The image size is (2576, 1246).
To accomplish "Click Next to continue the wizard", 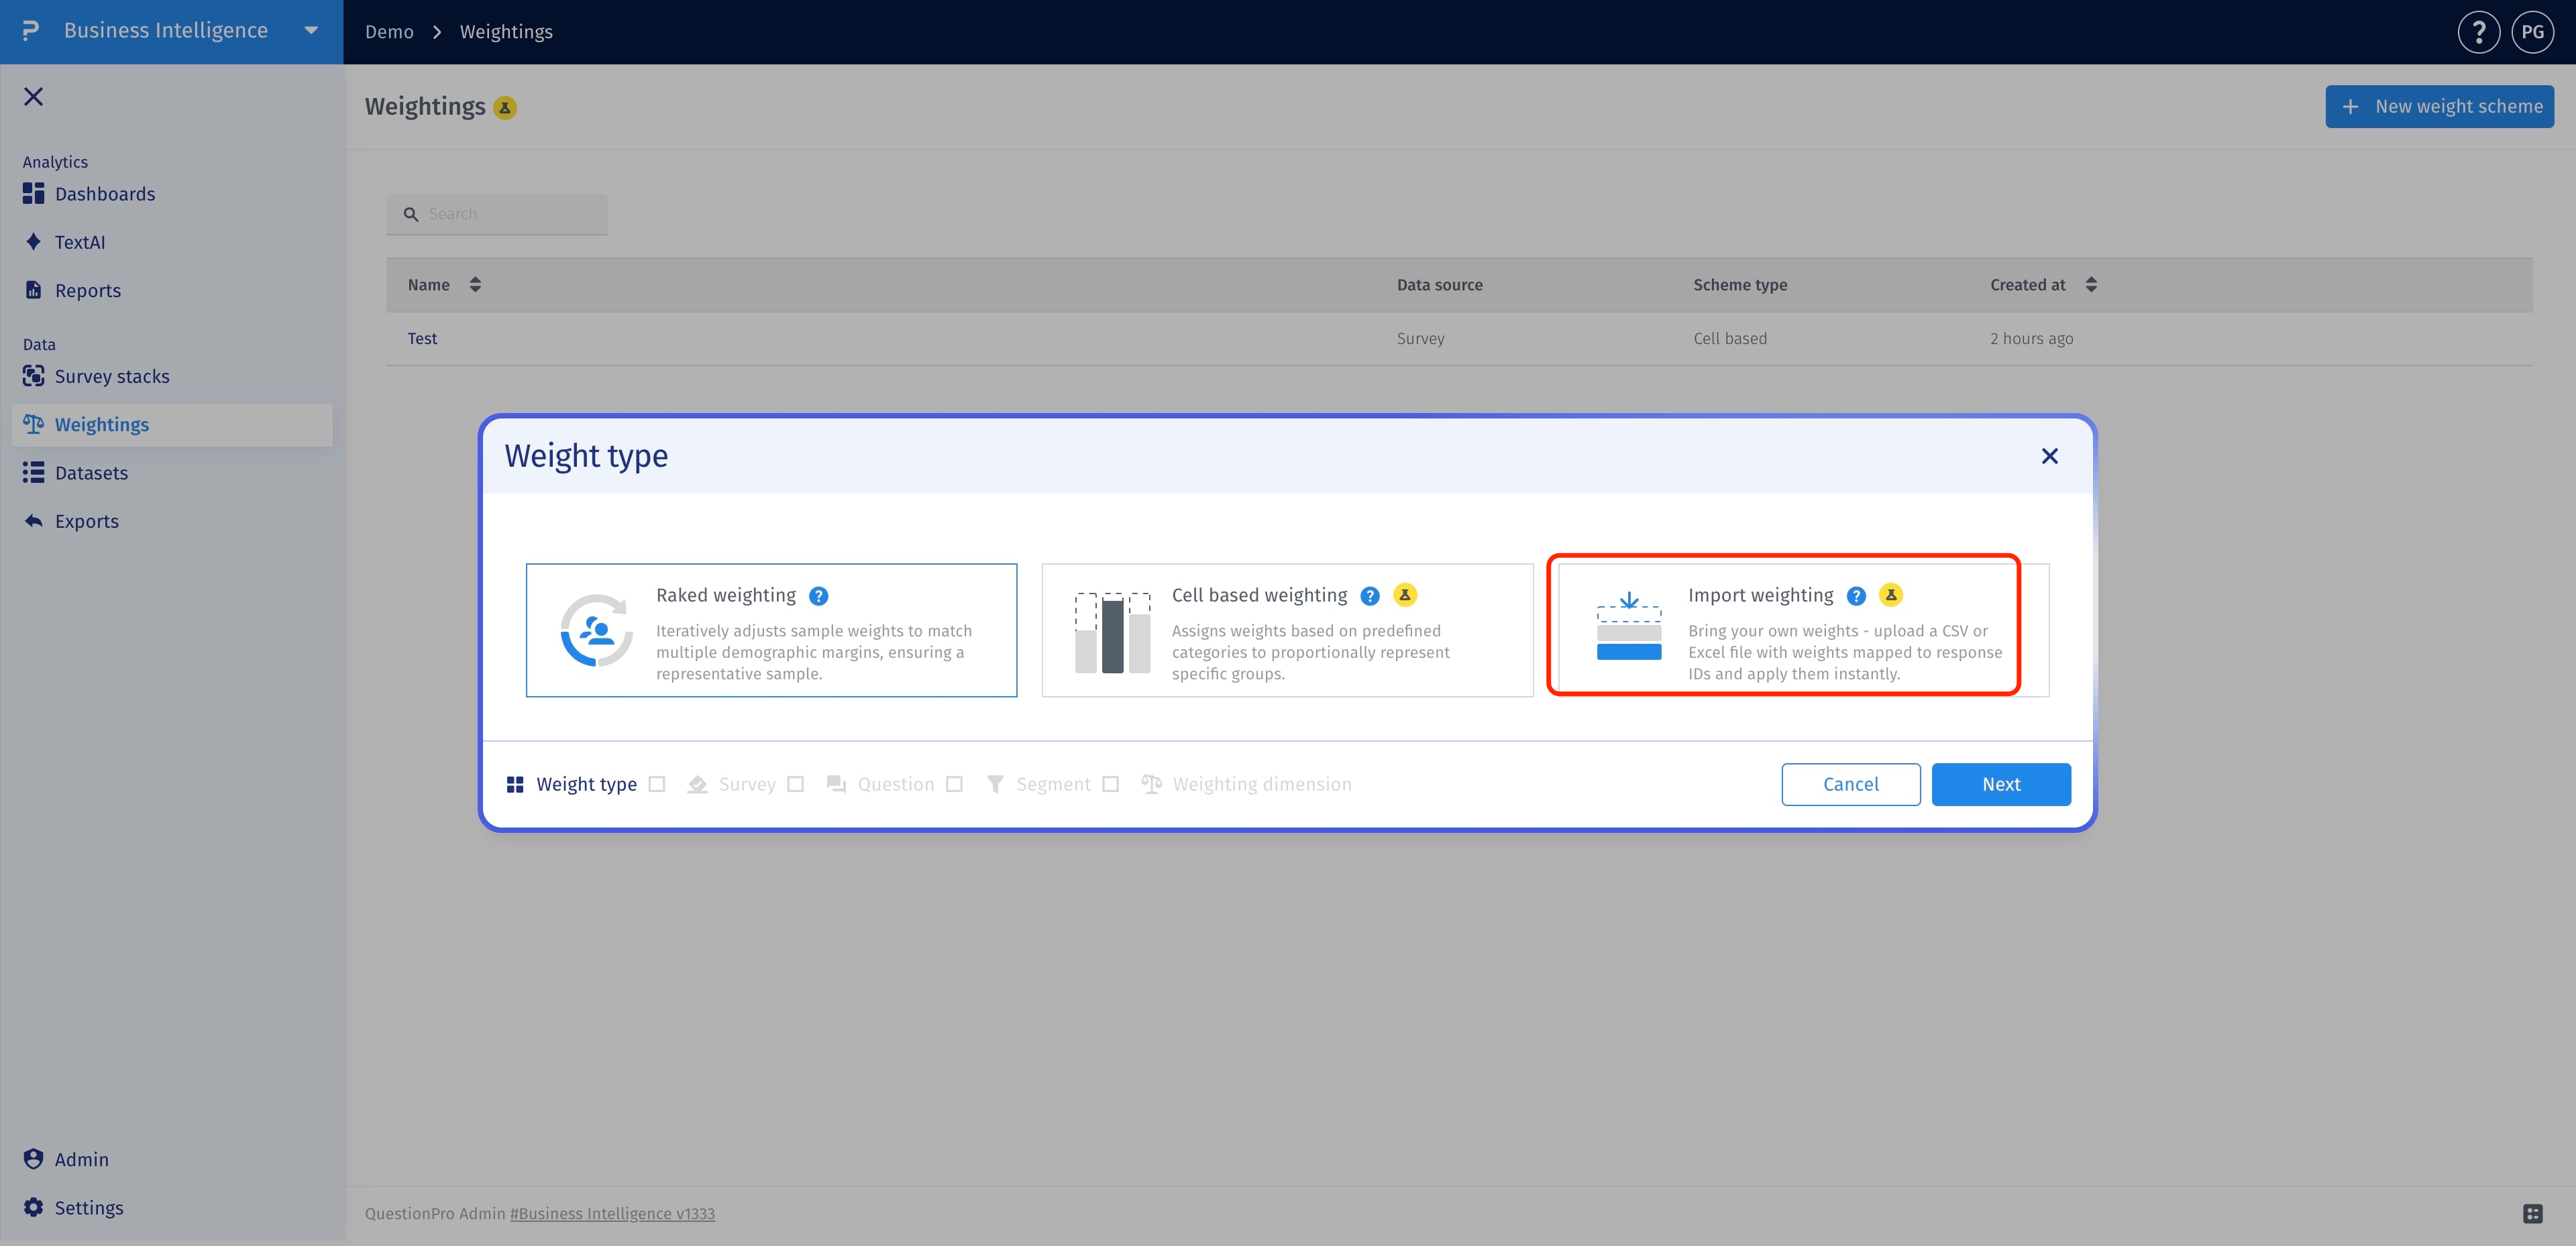I will coord(2001,784).
